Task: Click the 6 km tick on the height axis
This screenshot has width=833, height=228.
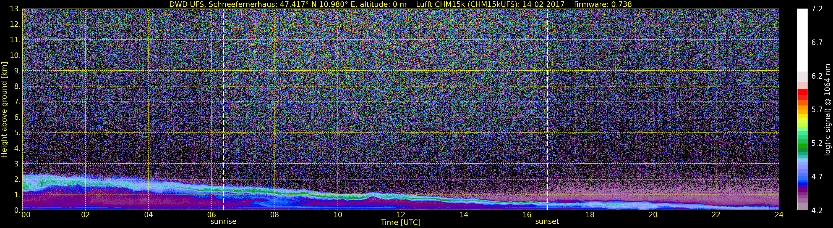Action: [17, 118]
